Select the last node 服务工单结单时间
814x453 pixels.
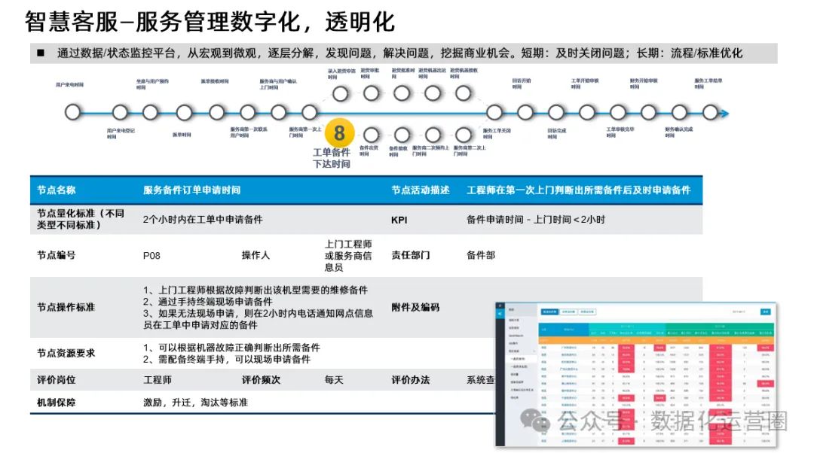click(710, 112)
